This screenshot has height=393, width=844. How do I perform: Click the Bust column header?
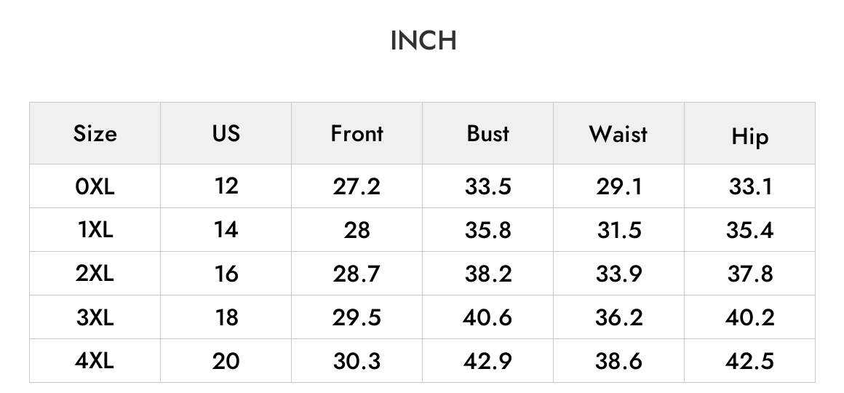pyautogui.click(x=487, y=133)
